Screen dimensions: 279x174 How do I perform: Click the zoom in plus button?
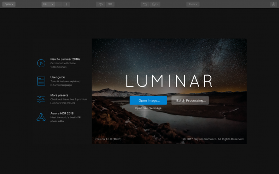(66, 4)
